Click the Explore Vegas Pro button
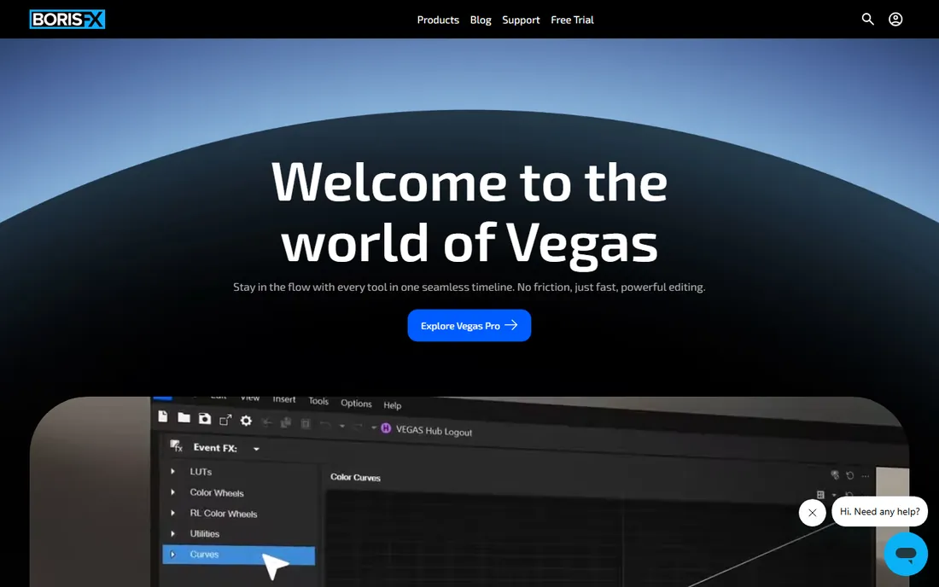Image resolution: width=939 pixels, height=587 pixels. pos(469,326)
